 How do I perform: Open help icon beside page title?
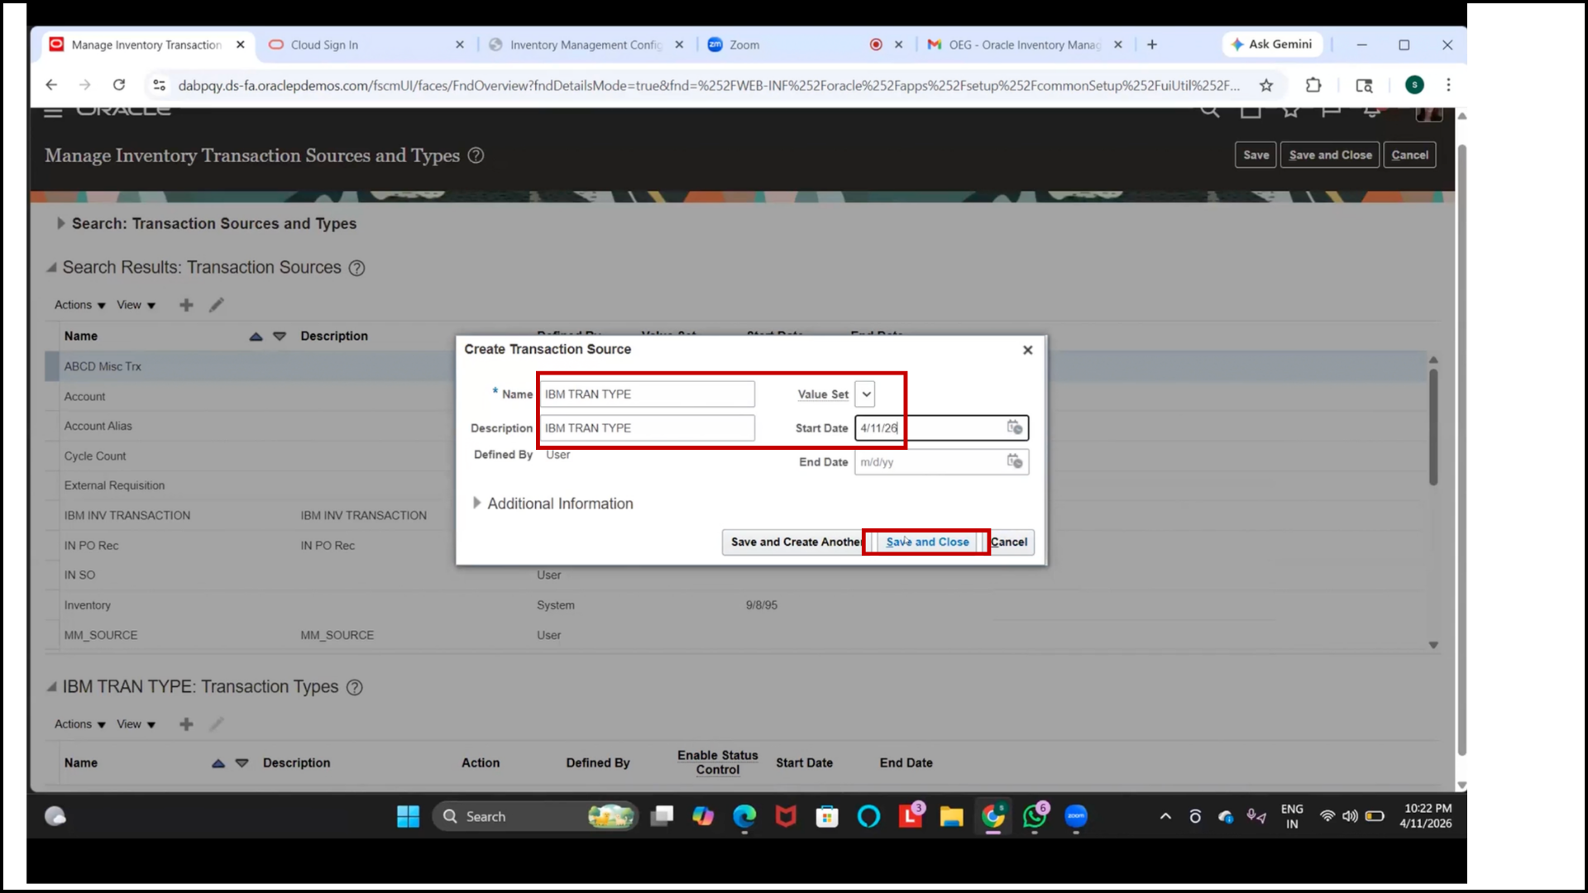476,155
